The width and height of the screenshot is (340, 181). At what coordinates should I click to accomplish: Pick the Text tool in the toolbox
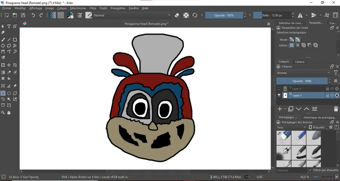9,26
